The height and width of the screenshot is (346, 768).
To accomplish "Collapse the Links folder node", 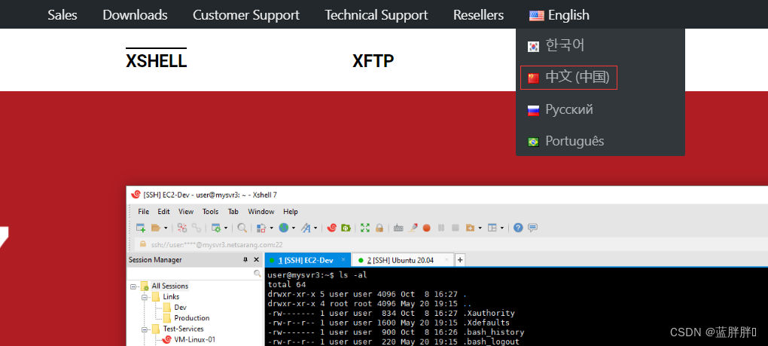I will (x=145, y=297).
